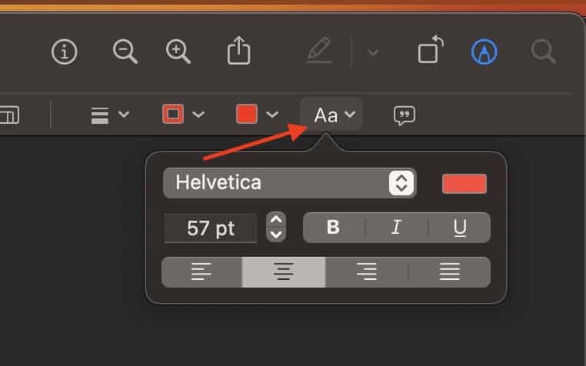This screenshot has height=366, width=586.
Task: Open the Share menu icon
Action: tap(239, 52)
